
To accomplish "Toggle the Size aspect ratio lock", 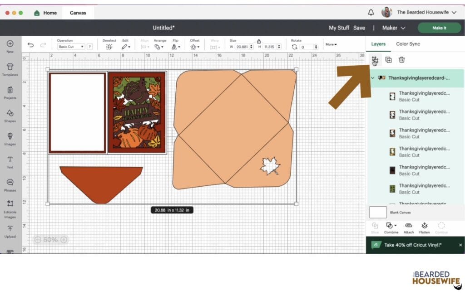I will (x=258, y=40).
